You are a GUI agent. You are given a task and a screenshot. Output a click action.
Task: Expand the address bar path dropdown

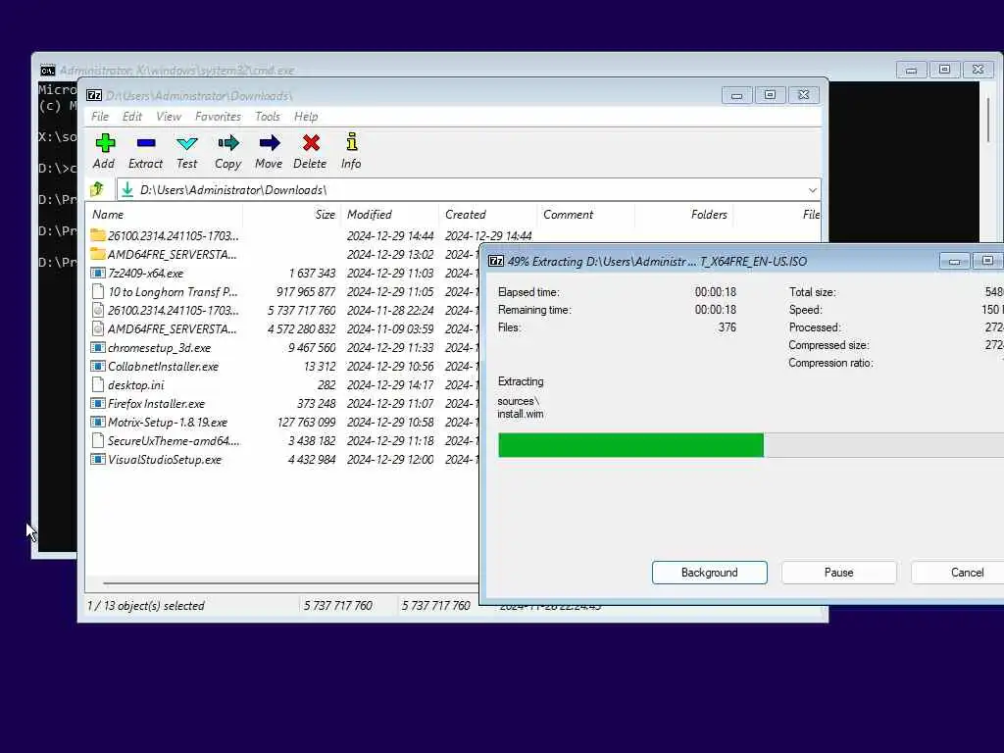pyautogui.click(x=812, y=189)
